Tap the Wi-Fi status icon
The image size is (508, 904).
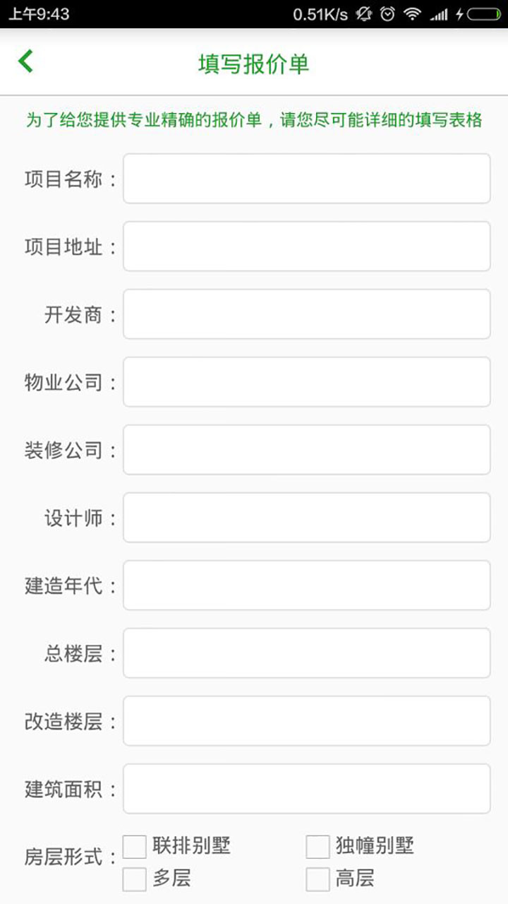click(x=412, y=14)
